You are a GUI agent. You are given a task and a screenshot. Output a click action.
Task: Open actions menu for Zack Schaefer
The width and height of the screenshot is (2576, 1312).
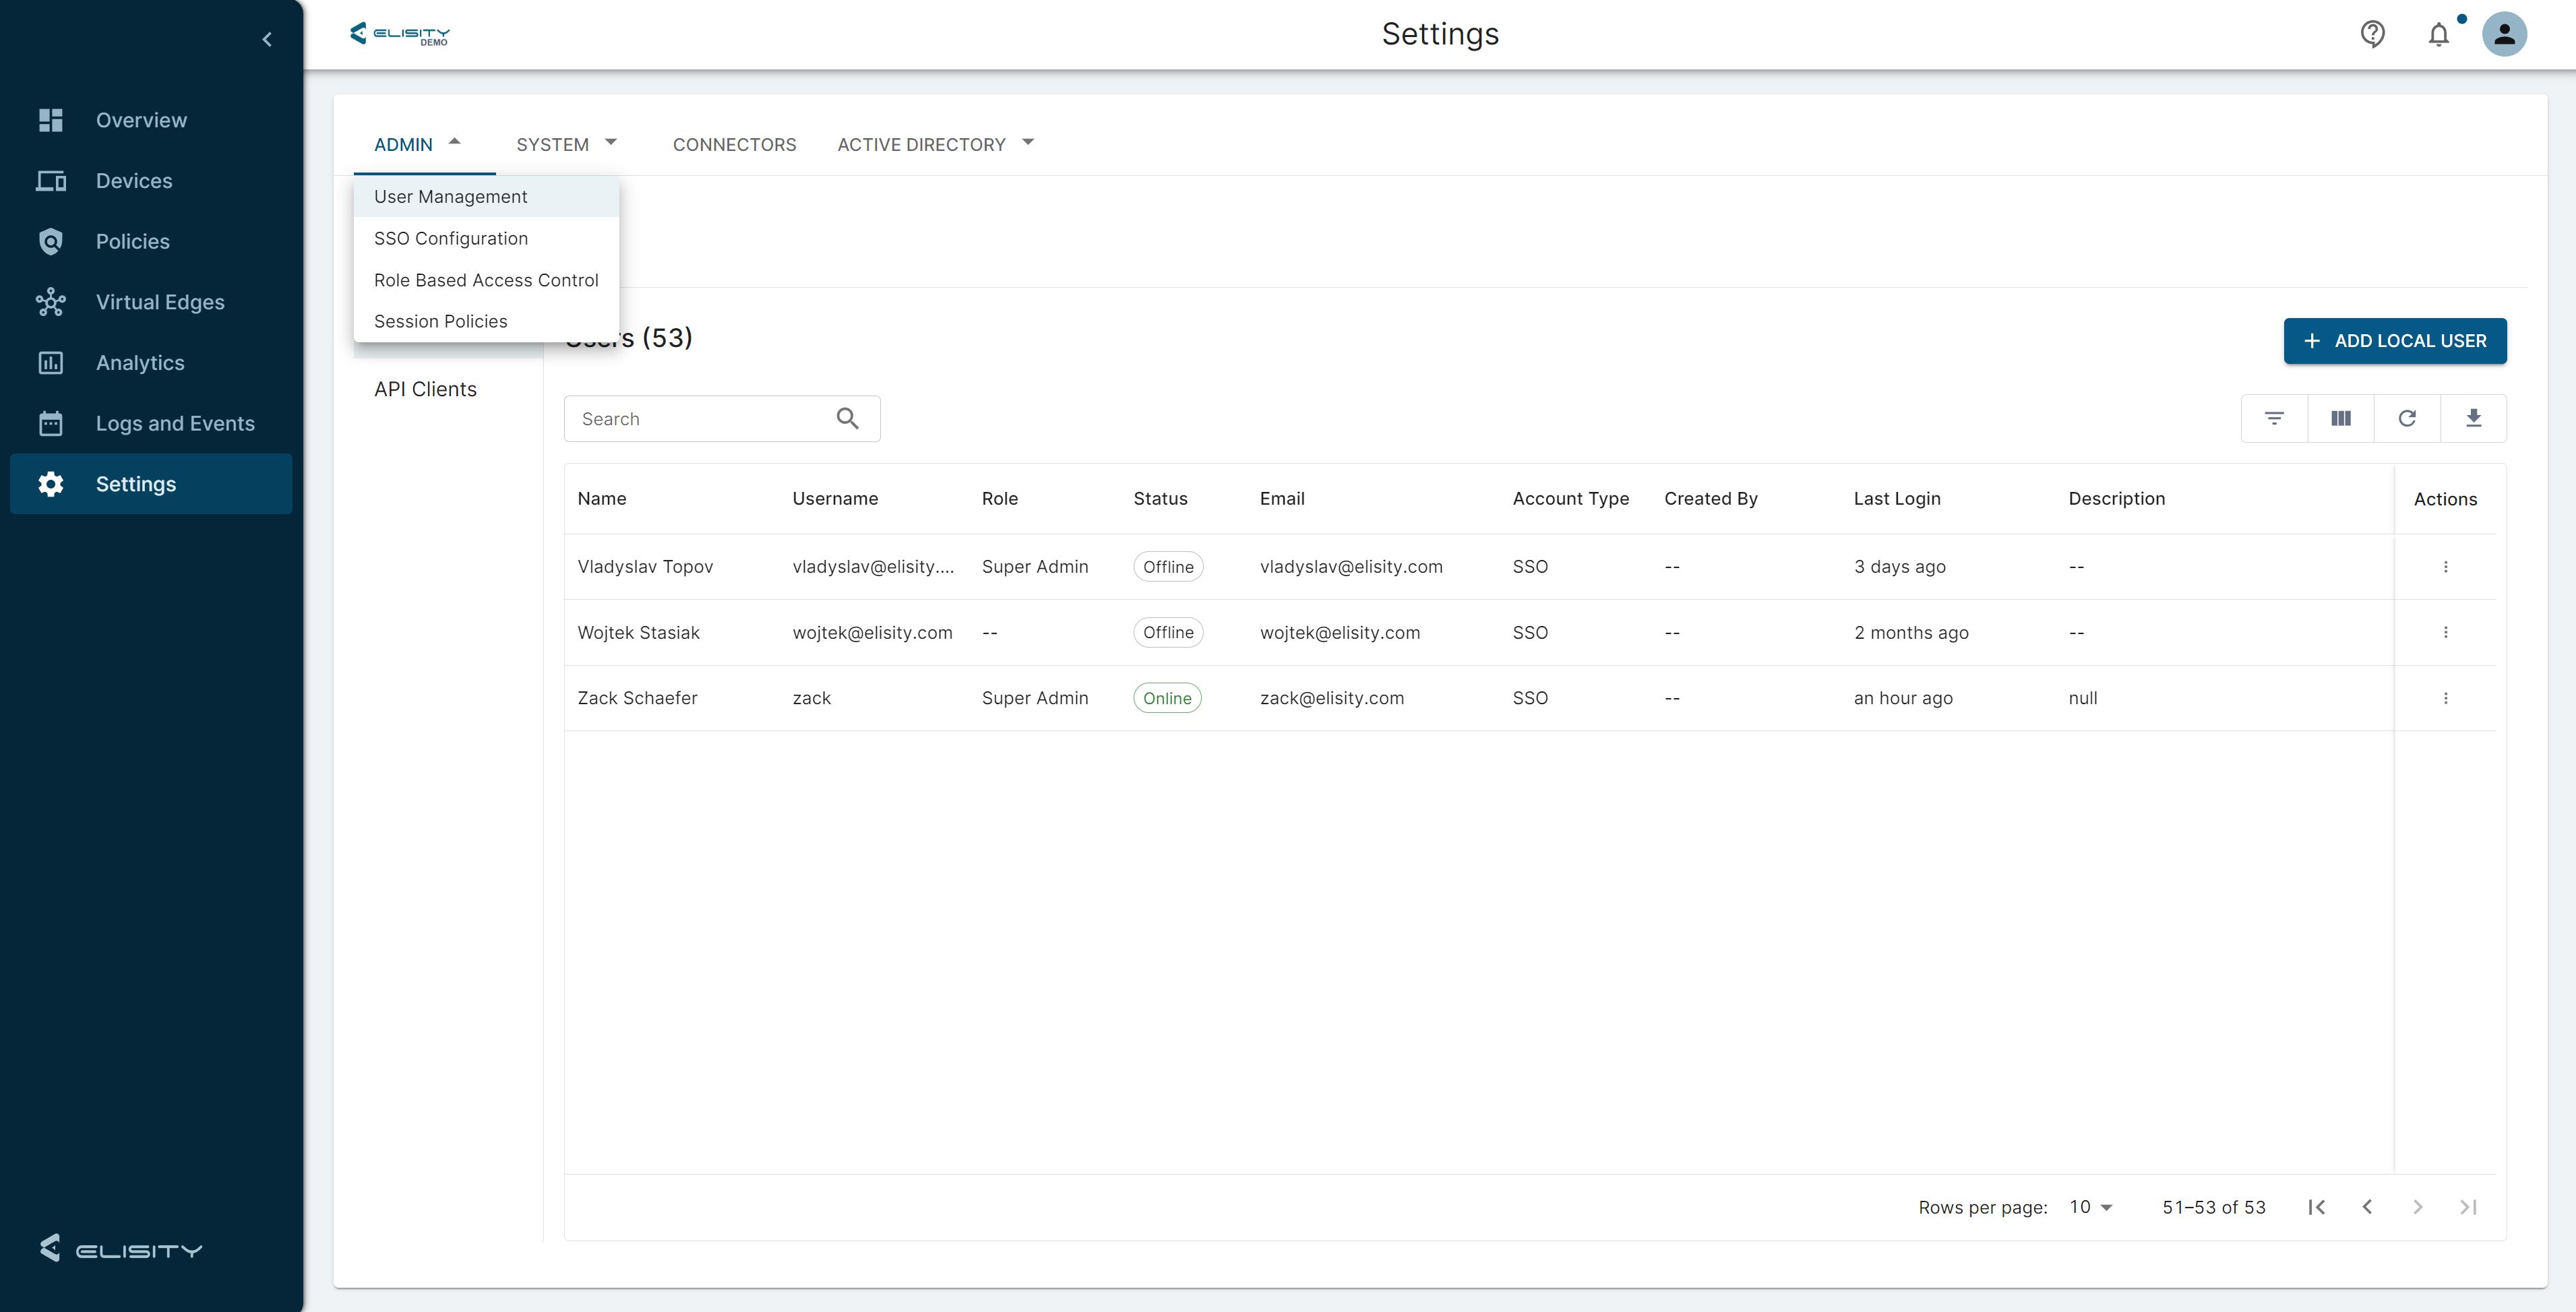2445,698
